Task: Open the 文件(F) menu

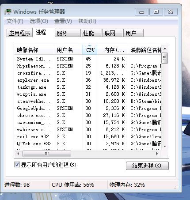Action: [x=15, y=21]
